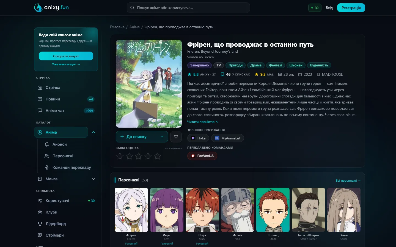Click the Фентезі genre tag

click(x=275, y=65)
